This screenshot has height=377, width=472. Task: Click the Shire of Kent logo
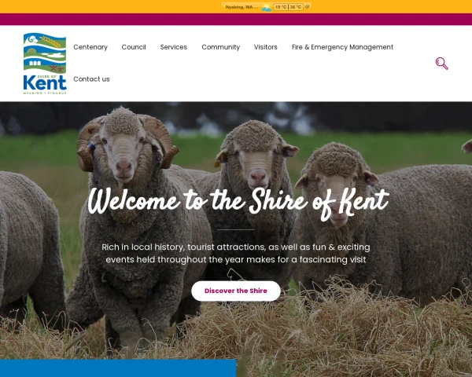point(45,64)
